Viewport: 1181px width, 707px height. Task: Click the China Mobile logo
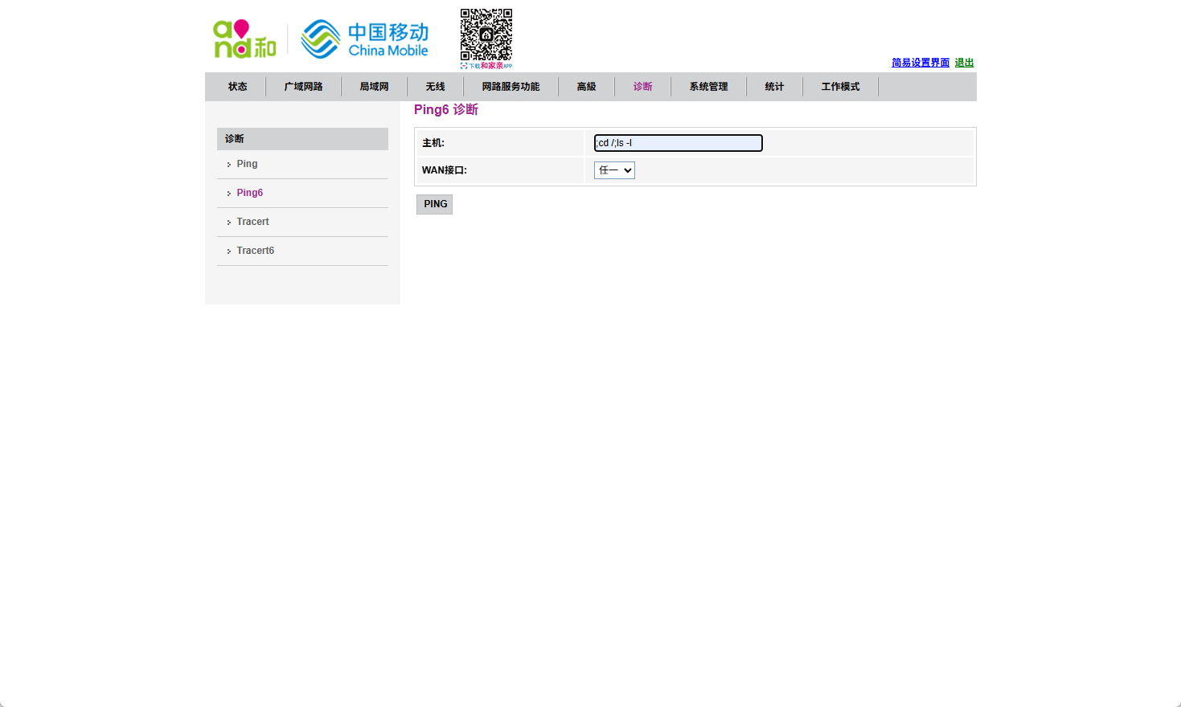point(364,39)
